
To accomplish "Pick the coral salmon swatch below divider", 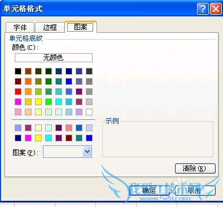I will [69, 128].
